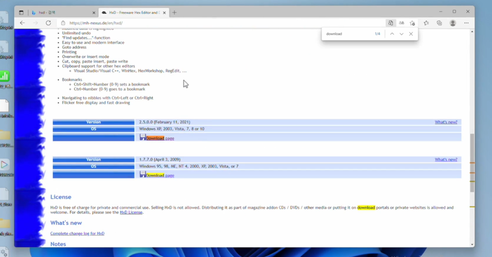Open Complete change log for HxD
Viewport: 492px width, 257px height.
click(x=77, y=233)
